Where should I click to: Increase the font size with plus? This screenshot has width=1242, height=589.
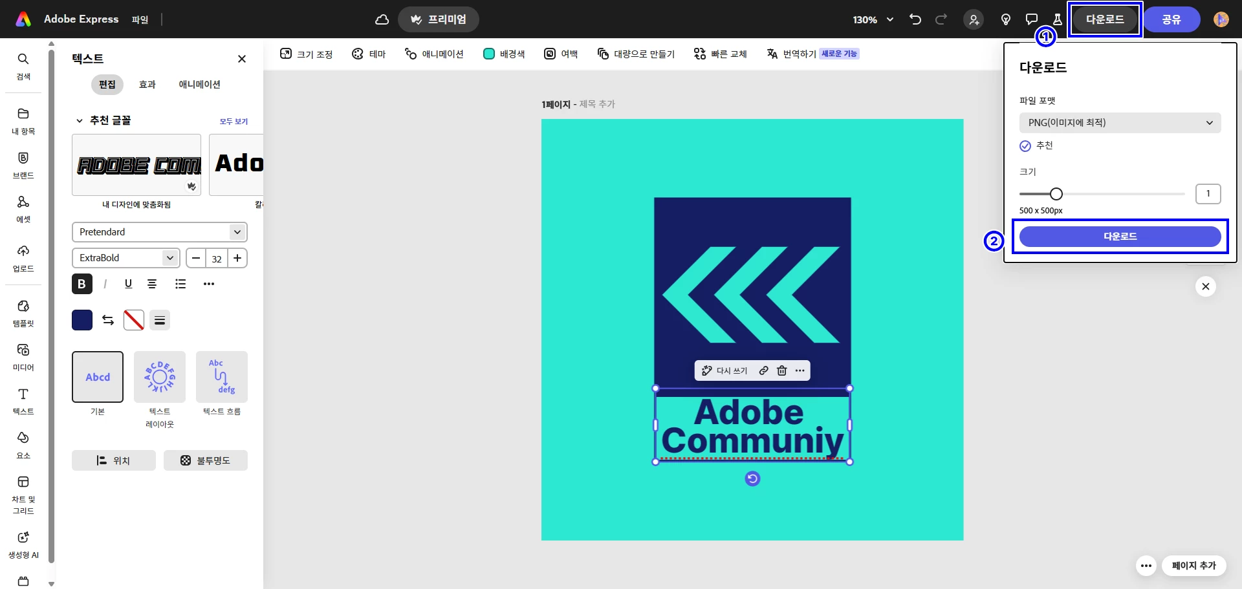(x=237, y=258)
